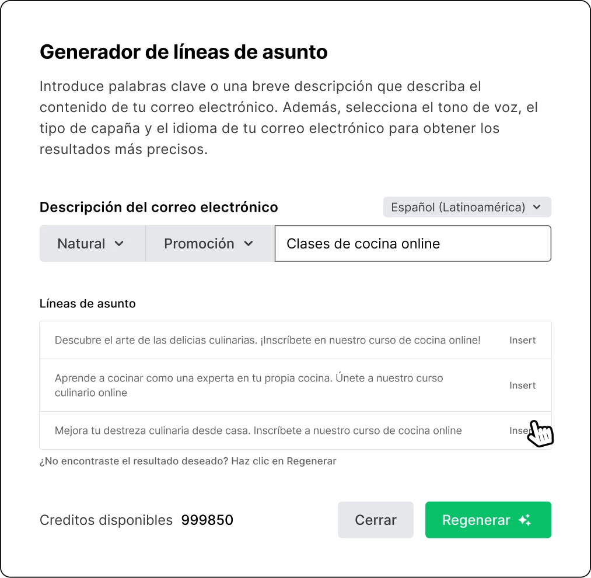Select the 'Descubre el arte de las delicias' text
This screenshot has height=578, width=591.
point(267,340)
